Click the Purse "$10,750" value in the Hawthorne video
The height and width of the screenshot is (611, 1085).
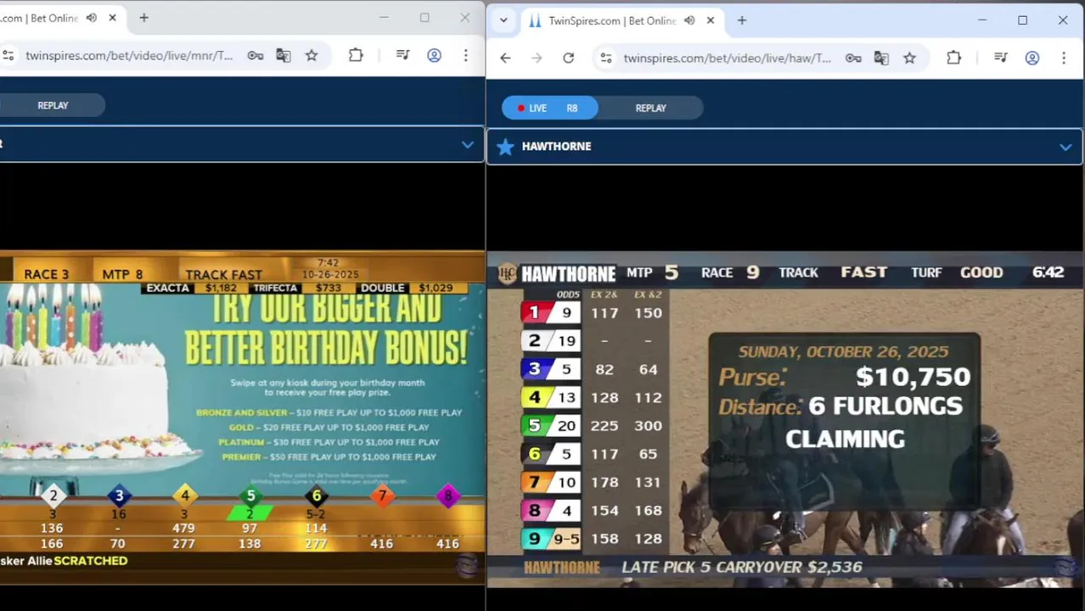coord(913,377)
